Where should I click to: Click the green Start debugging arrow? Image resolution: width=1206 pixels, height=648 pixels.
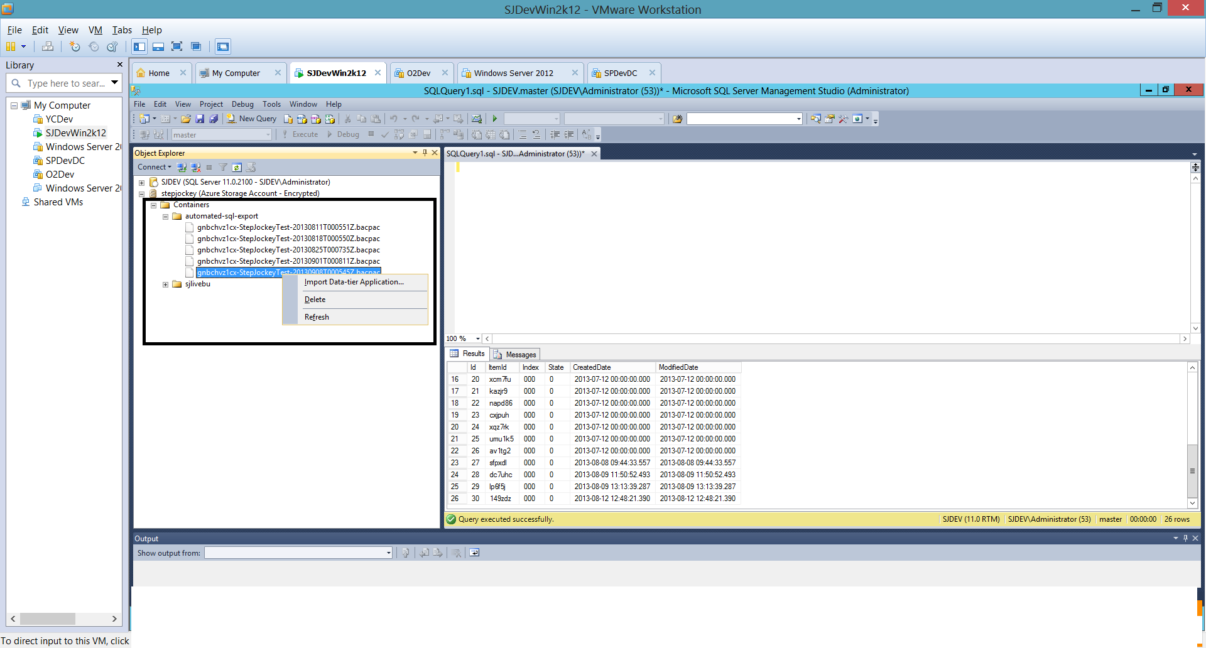tap(495, 119)
